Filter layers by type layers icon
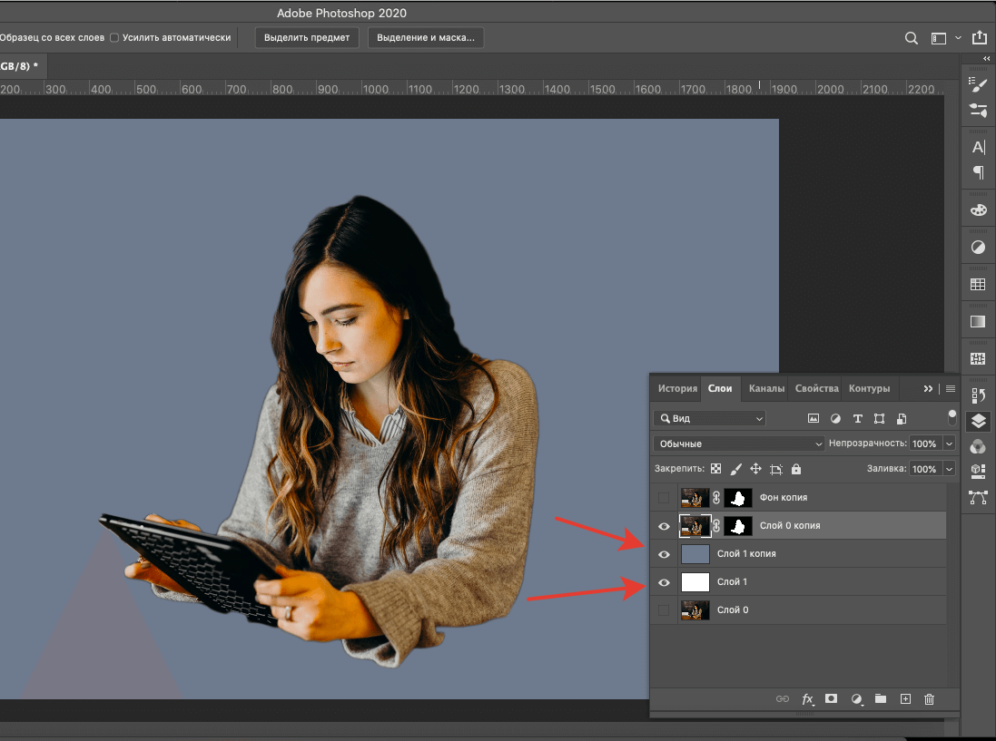The image size is (996, 741). pos(857,418)
